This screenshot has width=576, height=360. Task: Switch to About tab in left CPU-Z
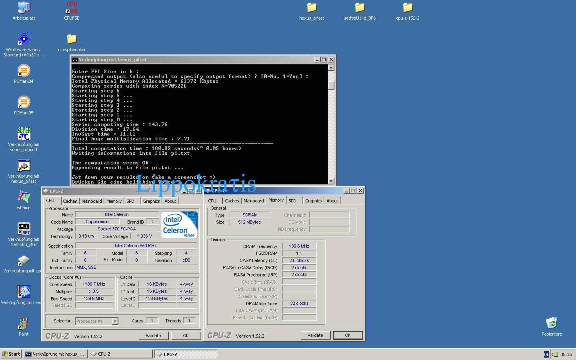point(170,201)
